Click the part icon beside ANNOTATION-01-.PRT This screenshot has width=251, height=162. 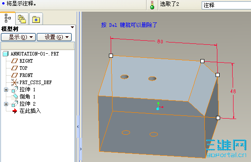[5, 54]
